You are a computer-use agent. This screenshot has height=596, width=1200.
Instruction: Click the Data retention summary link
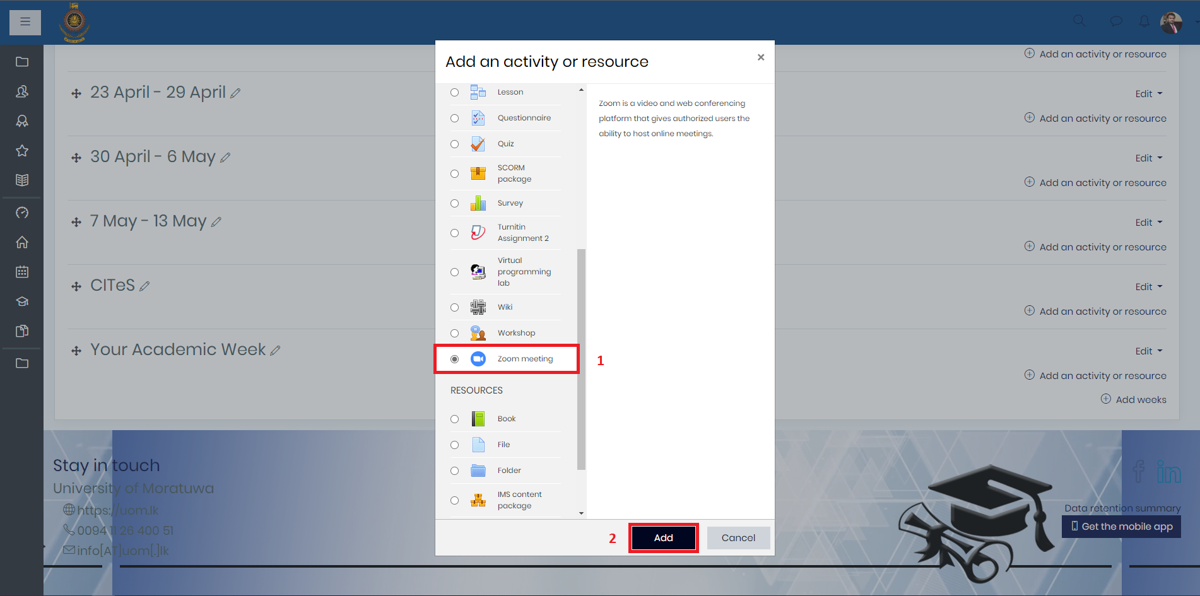pyautogui.click(x=1122, y=508)
